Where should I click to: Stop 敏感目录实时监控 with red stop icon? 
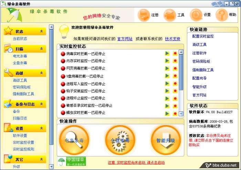pyautogui.click(x=175, y=106)
